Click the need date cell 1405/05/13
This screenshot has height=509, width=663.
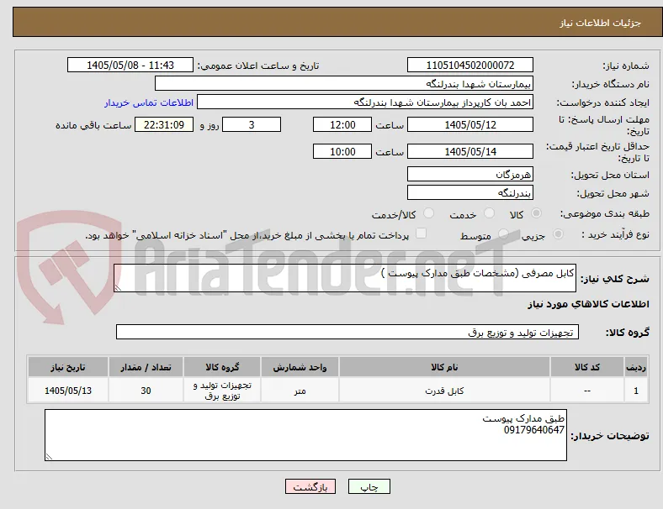[68, 391]
